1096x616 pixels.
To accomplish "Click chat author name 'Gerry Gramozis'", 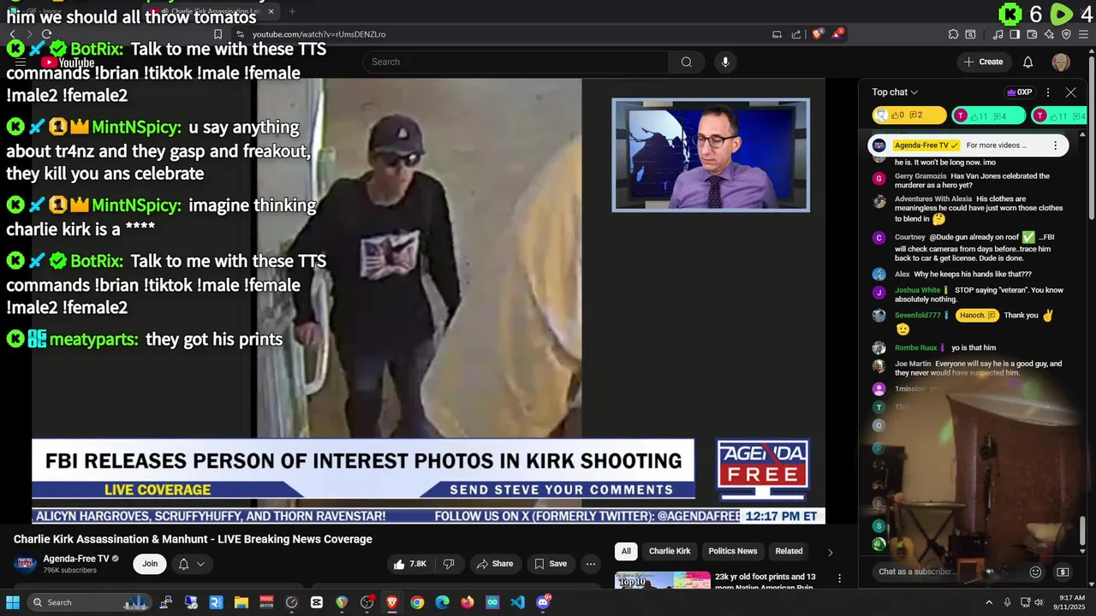I will [x=920, y=176].
